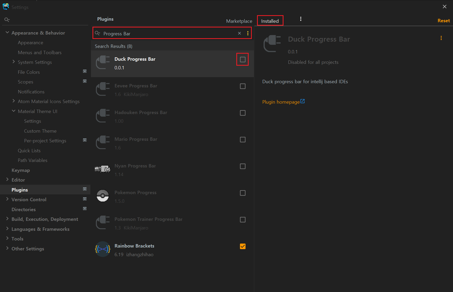Click the settings search magnifier icon
This screenshot has height=292, width=453.
(x=7, y=20)
